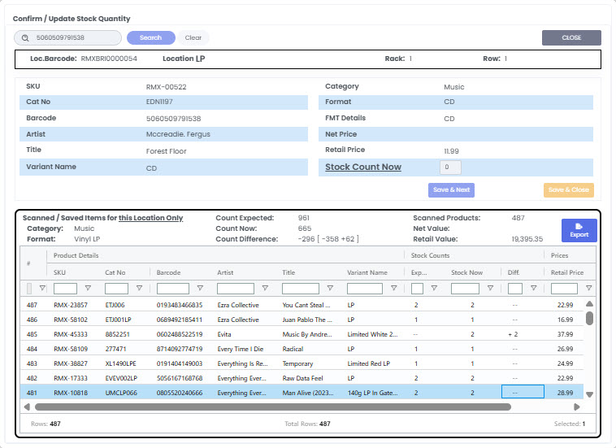Close the stock quantity dialog
This screenshot has height=448, width=616.
click(571, 37)
